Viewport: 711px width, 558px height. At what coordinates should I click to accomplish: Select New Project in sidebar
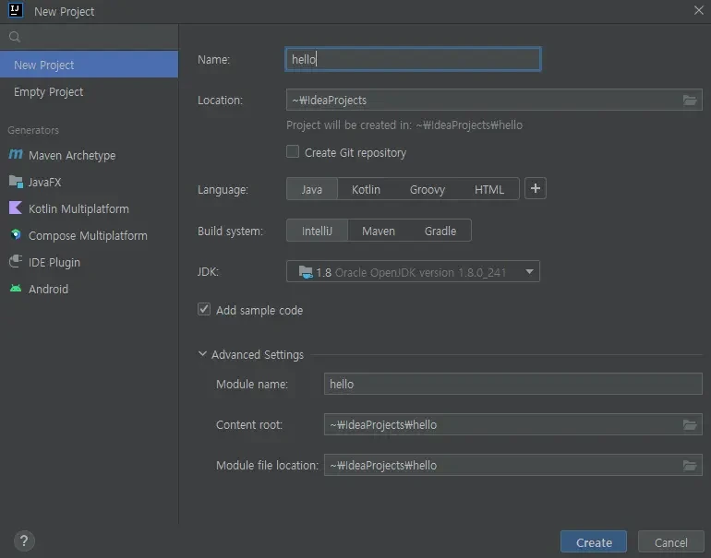point(90,65)
